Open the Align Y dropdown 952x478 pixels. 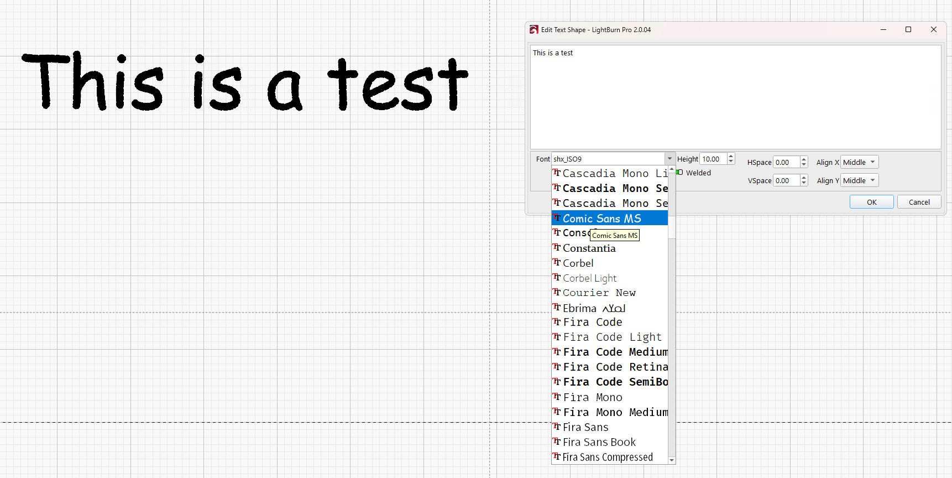click(859, 180)
